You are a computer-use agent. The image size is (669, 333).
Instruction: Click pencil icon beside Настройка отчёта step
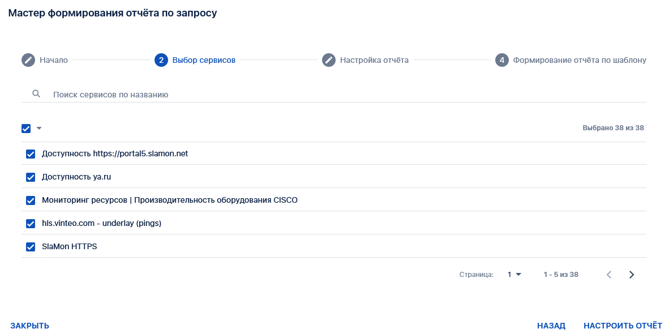[329, 60]
